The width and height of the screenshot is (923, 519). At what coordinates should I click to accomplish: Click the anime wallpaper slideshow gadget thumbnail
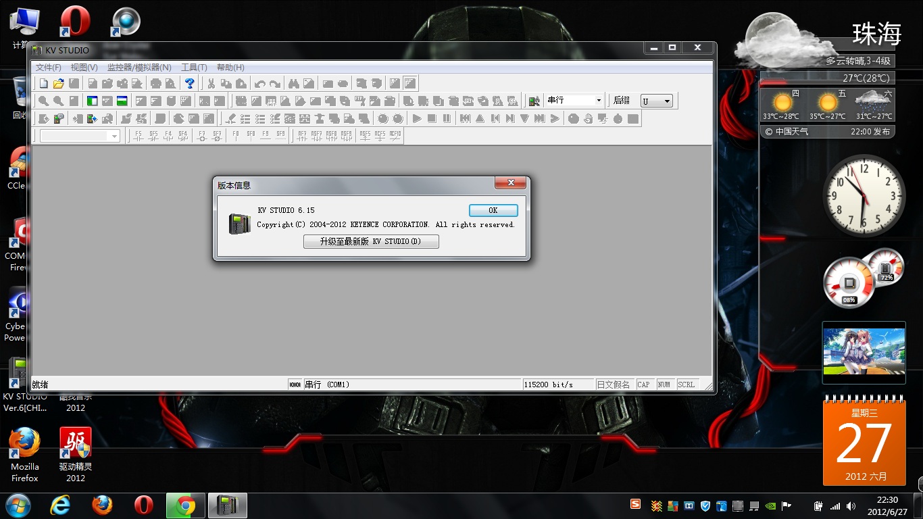tap(864, 351)
